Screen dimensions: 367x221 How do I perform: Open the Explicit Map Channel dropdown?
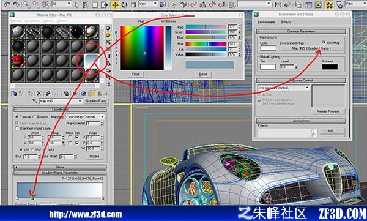tap(85, 117)
